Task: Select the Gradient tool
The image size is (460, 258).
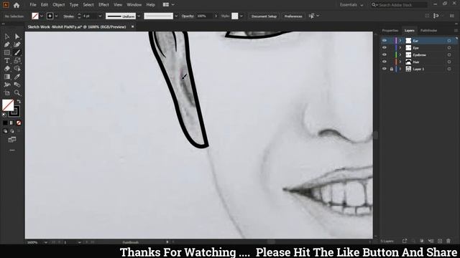Action: coord(6,77)
